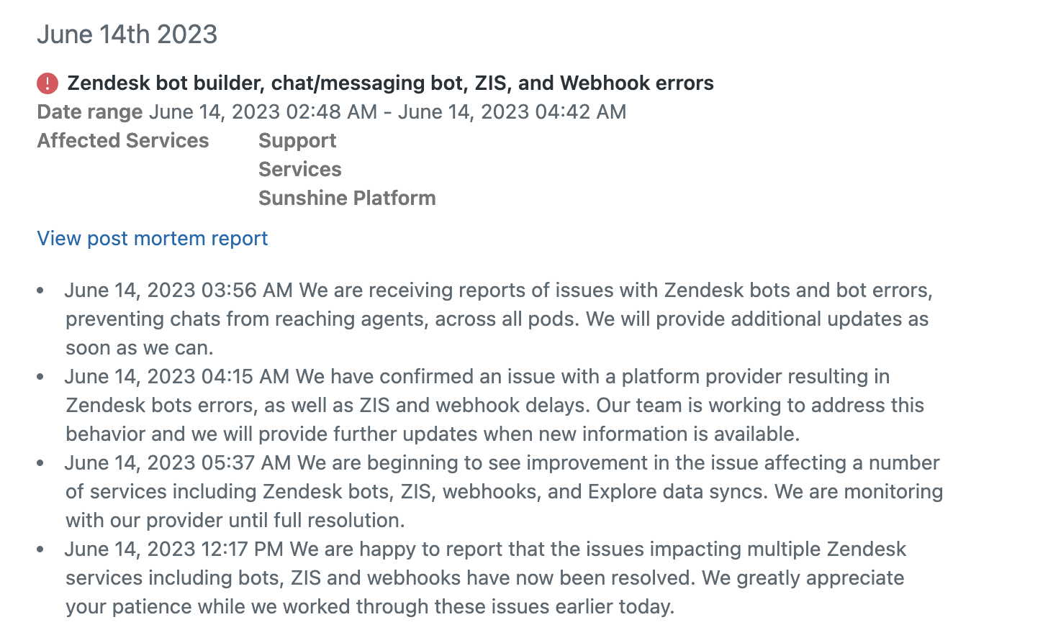This screenshot has width=1048, height=630.
Task: Click the June 14th 2023 date heading
Action: (127, 35)
